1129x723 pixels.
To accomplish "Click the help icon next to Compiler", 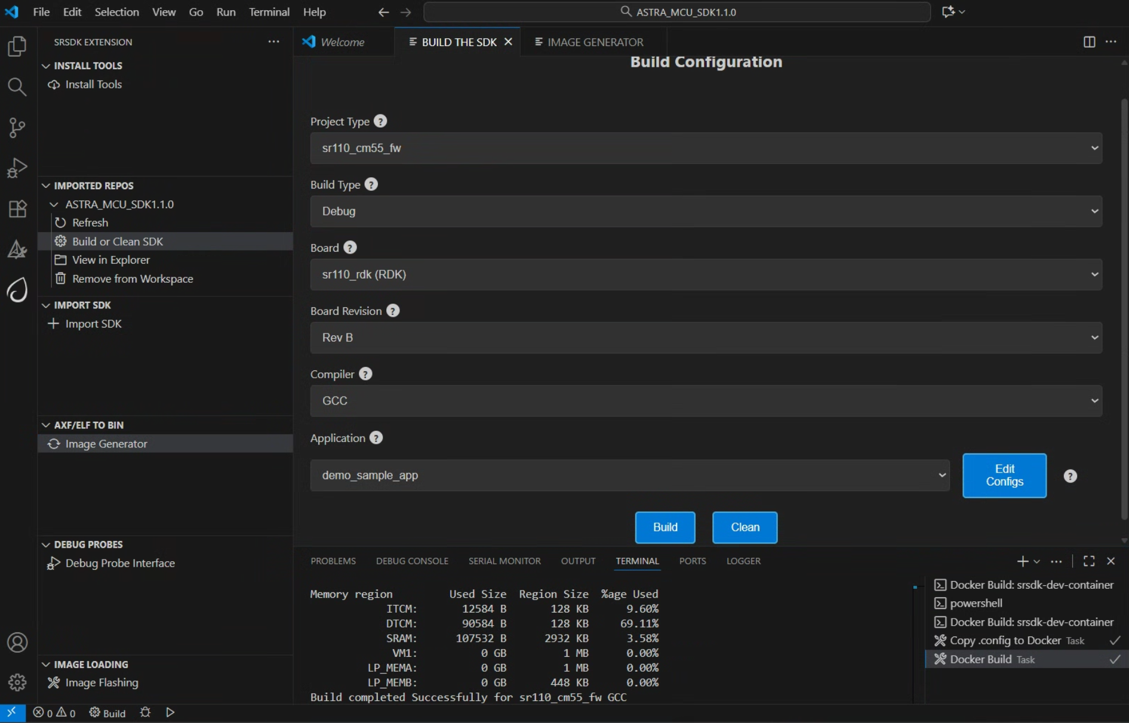I will pos(365,374).
